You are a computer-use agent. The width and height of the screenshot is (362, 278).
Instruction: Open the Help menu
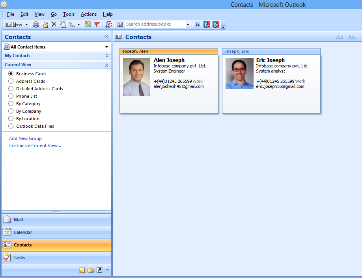(x=108, y=14)
